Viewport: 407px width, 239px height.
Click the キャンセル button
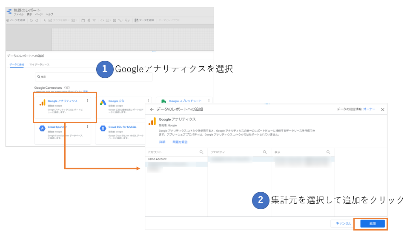pos(344,223)
